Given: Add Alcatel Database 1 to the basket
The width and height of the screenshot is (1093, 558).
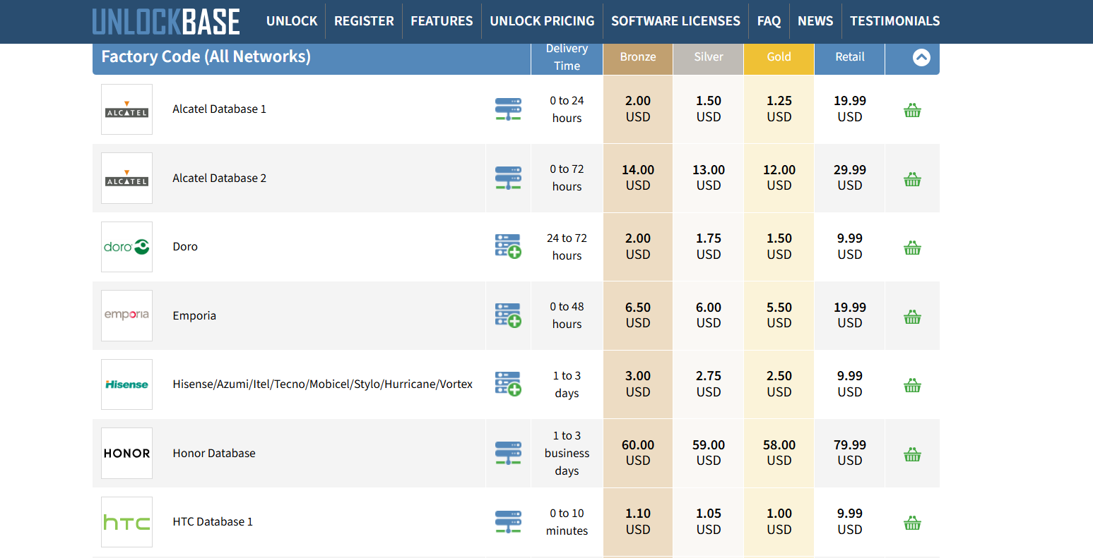Looking at the screenshot, I should 912,111.
